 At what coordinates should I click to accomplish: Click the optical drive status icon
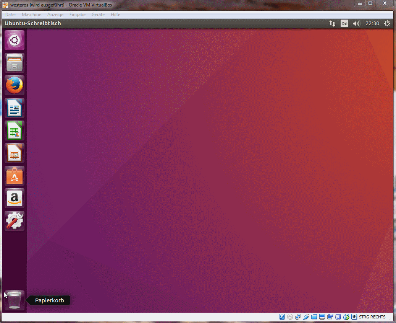(x=290, y=316)
